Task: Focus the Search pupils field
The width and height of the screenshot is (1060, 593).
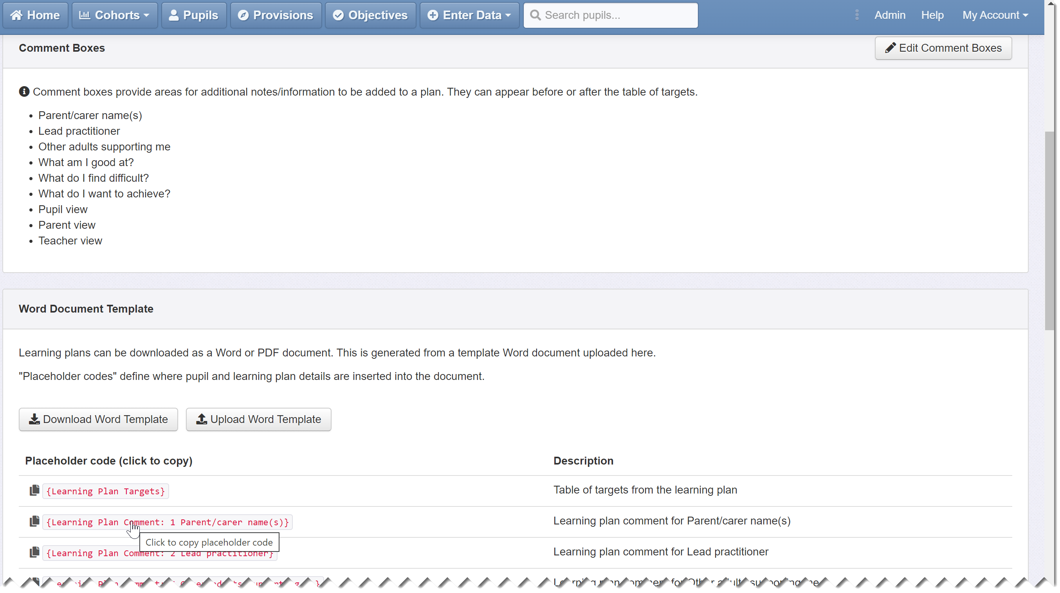Action: point(611,15)
